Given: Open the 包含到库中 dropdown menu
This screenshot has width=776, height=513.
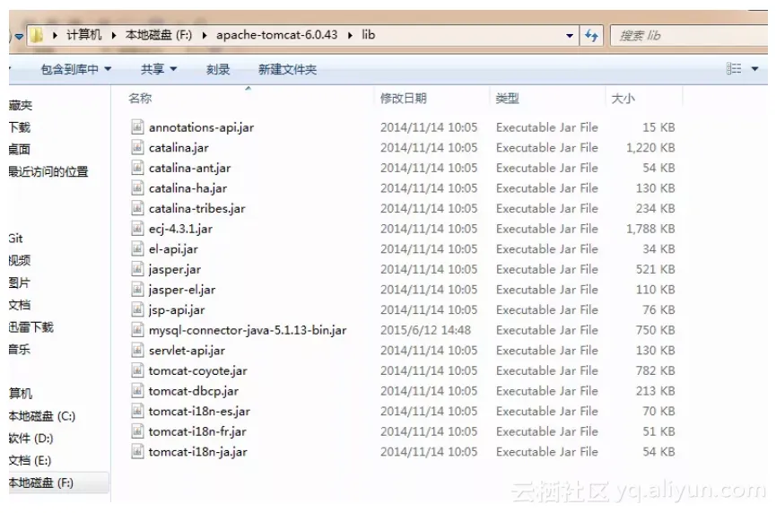Looking at the screenshot, I should (x=75, y=69).
